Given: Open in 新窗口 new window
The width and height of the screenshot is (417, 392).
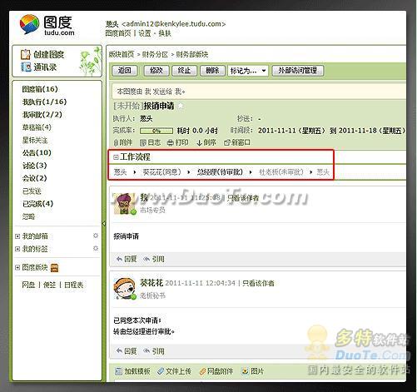Looking at the screenshot, I should [237, 142].
